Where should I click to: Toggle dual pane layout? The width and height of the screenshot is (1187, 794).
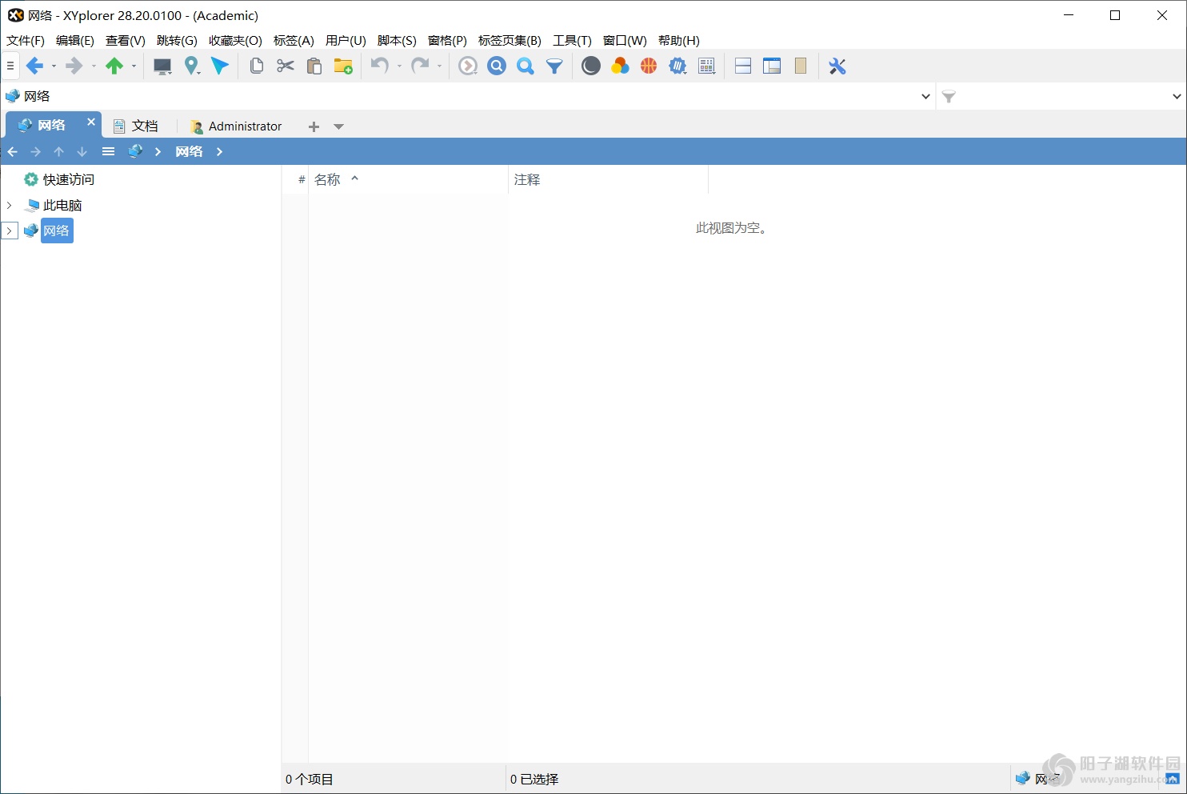743,66
